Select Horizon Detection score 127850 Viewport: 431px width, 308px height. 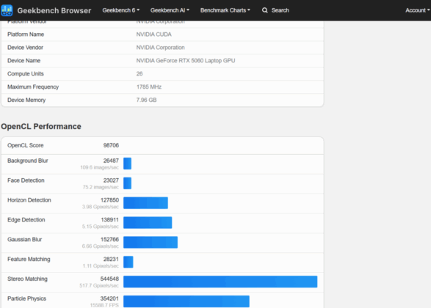pyautogui.click(x=109, y=200)
